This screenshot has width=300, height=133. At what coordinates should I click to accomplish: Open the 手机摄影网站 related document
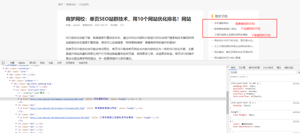pyautogui.click(x=221, y=23)
